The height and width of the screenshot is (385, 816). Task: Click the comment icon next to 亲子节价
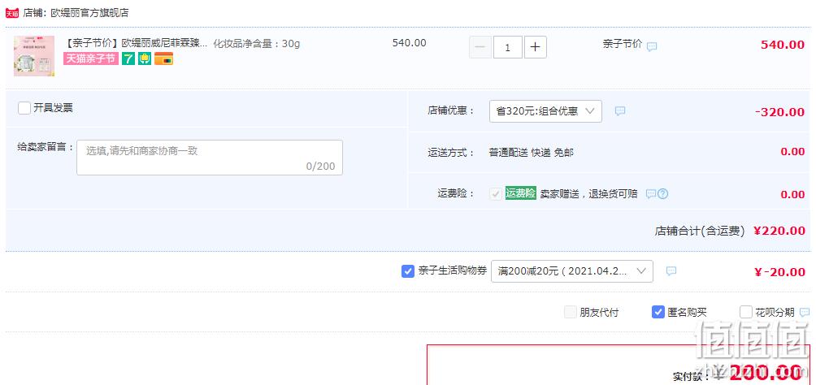652,47
